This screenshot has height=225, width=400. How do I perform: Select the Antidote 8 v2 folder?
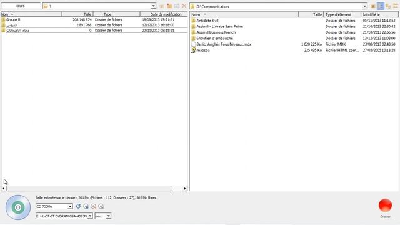(207, 21)
